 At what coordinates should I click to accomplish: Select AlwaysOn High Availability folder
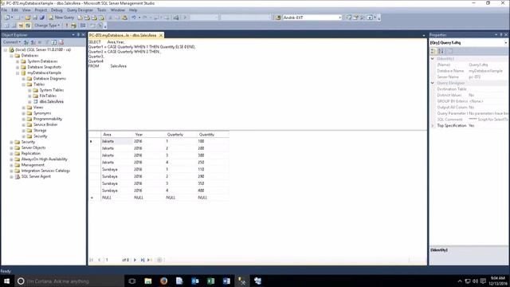45,159
